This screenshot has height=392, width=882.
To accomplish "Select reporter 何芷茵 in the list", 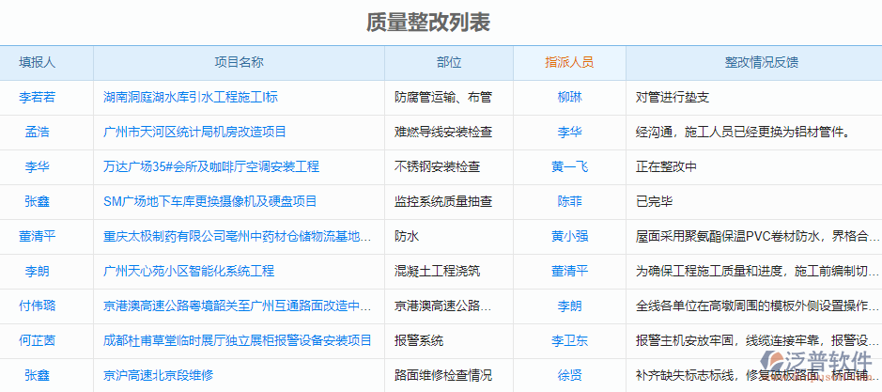I will pos(38,340).
